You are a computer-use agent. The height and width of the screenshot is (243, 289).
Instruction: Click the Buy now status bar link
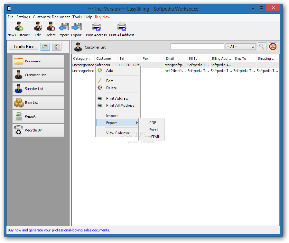pyautogui.click(x=59, y=230)
